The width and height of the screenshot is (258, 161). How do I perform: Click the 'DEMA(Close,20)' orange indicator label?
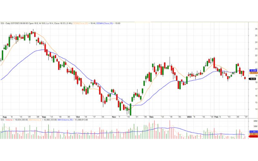click(x=80, y=24)
